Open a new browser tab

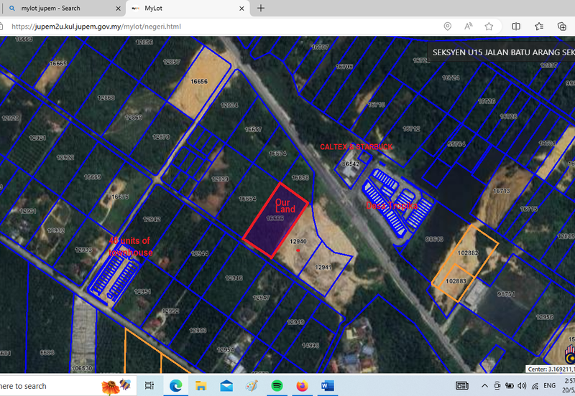click(x=261, y=8)
